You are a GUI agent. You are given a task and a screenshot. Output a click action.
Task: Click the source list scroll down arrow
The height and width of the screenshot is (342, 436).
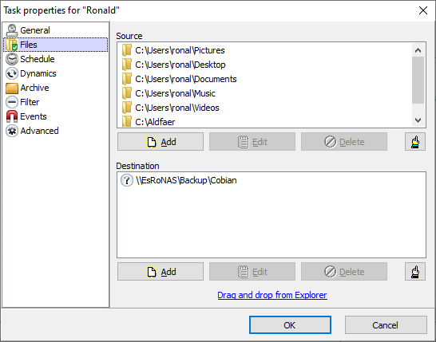tap(418, 120)
